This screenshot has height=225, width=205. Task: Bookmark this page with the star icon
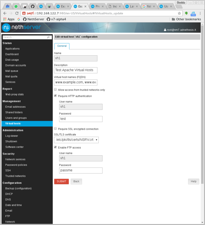coord(179,13)
